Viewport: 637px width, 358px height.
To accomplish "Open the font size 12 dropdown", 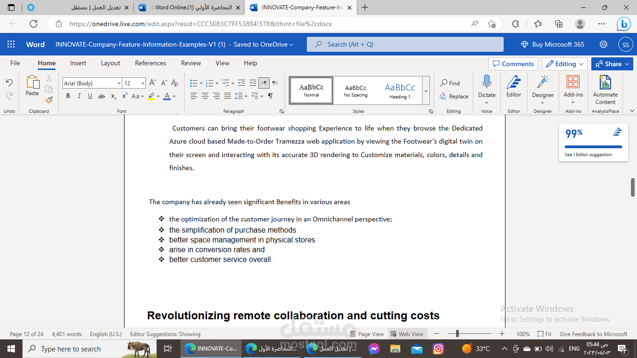I will (142, 83).
